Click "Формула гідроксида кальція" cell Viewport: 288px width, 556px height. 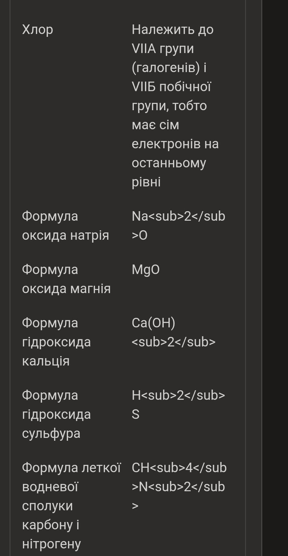(56, 342)
